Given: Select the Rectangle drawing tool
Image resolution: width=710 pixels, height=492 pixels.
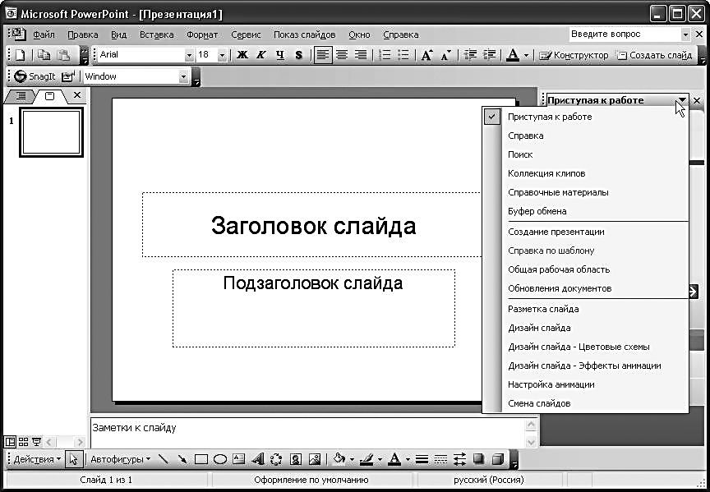Looking at the screenshot, I should pos(201,459).
